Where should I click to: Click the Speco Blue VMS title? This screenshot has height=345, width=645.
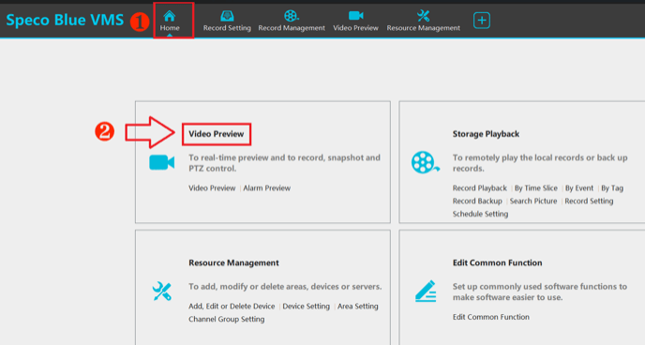click(65, 20)
